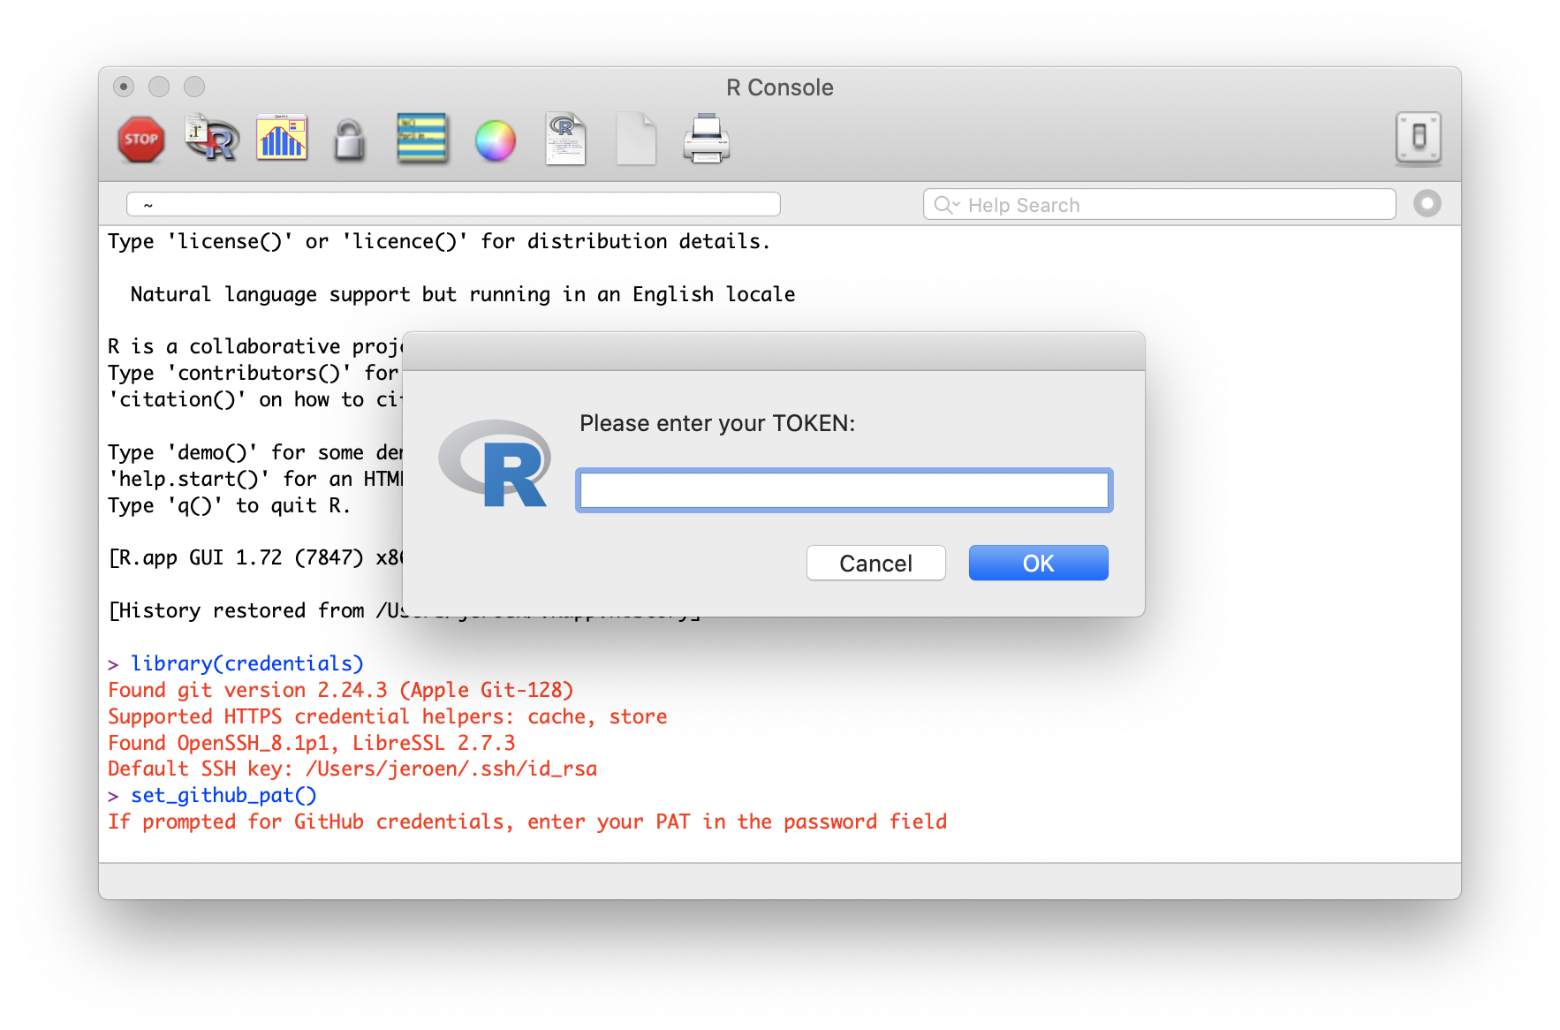Cancel the TOKEN entry dialog
The width and height of the screenshot is (1560, 1030).
(x=875, y=563)
